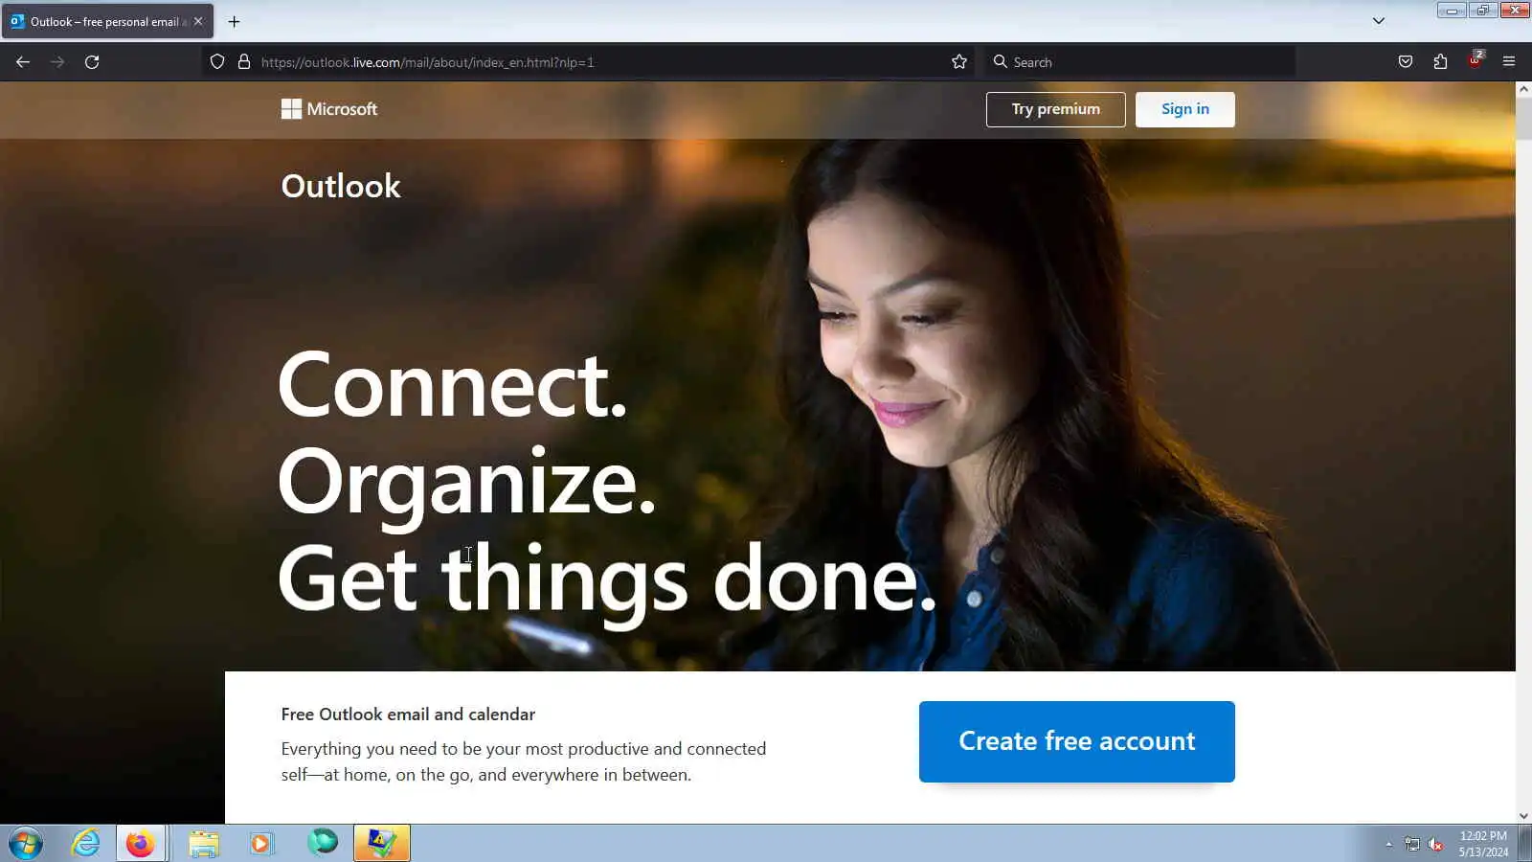The image size is (1532, 862).
Task: Click the search magnifier icon
Action: click(x=1001, y=62)
